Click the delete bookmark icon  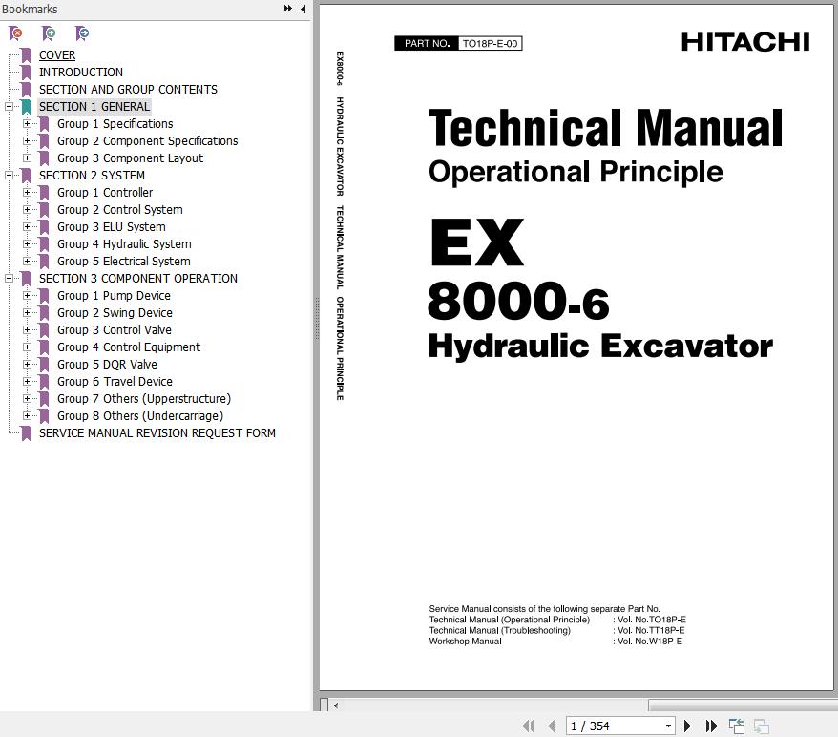(x=16, y=33)
